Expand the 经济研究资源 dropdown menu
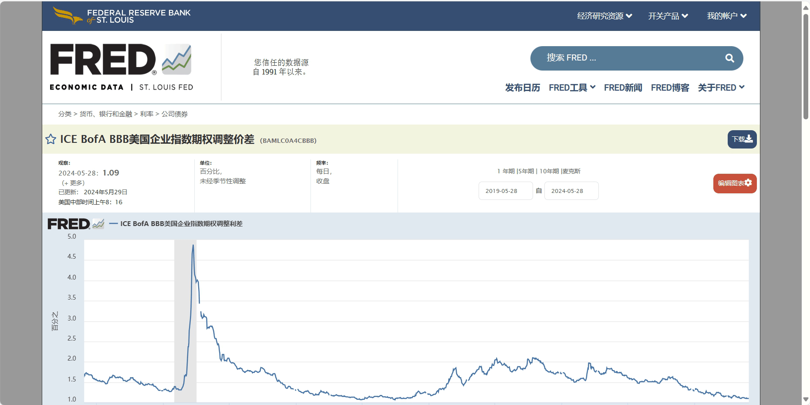Screen dimensions: 810x405 tap(604, 16)
